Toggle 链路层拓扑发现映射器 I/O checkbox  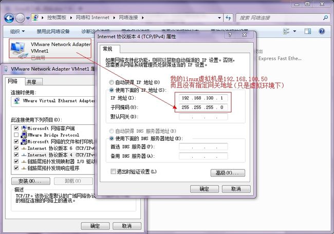16,161
